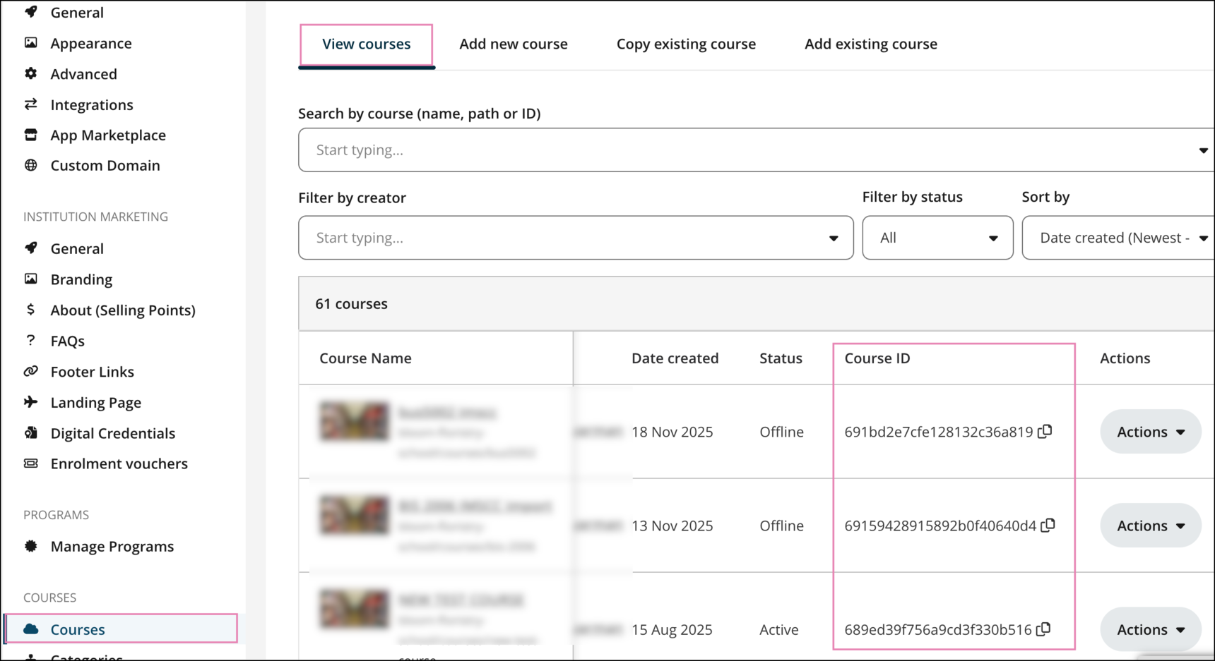
Task: Switch to Copy existing course tab
Action: click(685, 44)
